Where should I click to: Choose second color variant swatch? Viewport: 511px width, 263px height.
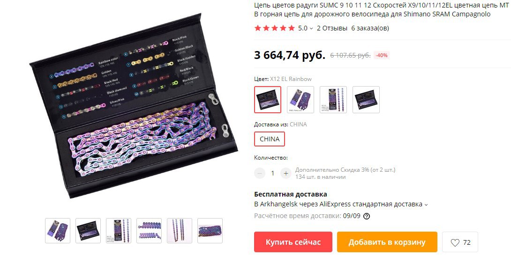point(301,100)
